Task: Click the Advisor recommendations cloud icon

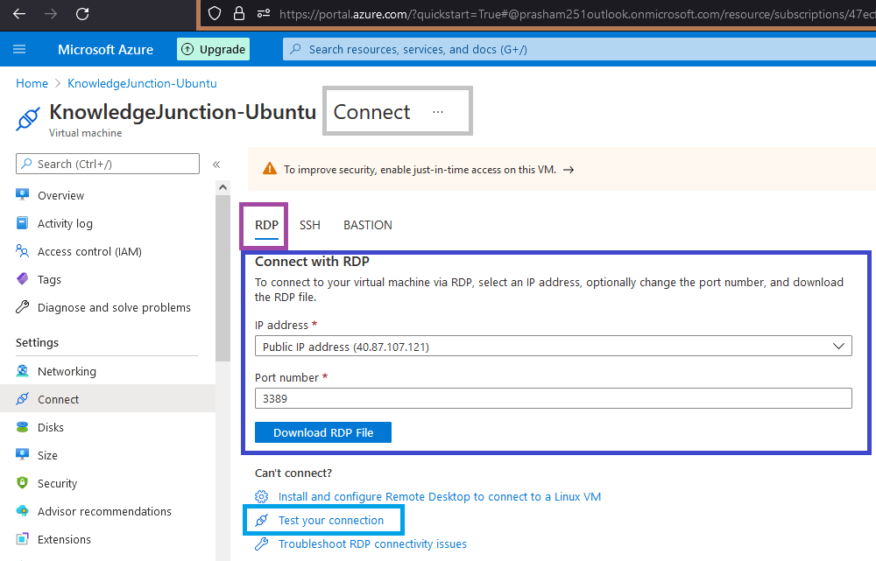Action: pyautogui.click(x=23, y=511)
